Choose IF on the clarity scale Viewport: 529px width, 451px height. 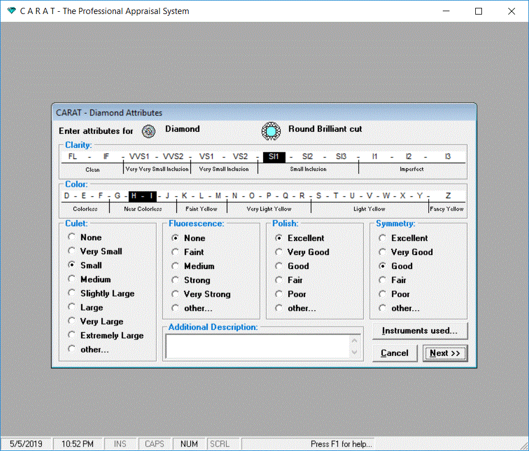coord(106,157)
